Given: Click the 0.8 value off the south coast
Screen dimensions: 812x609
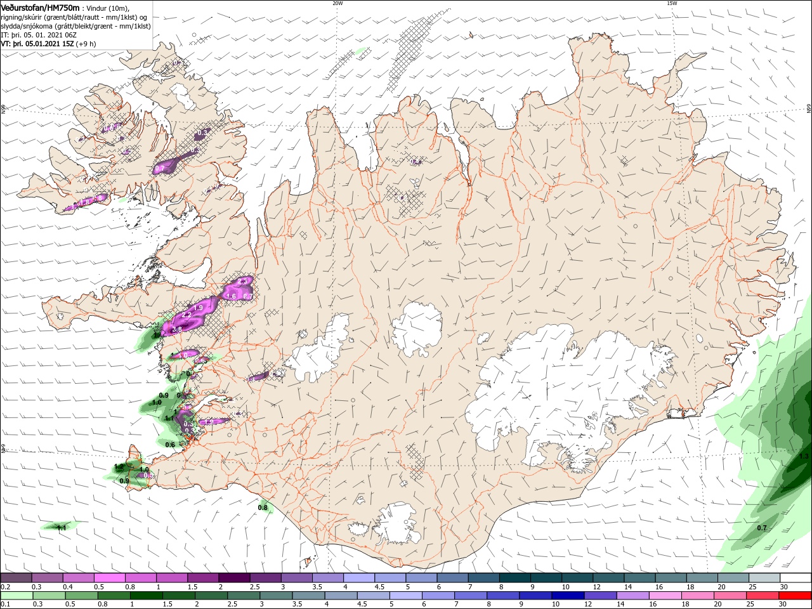Looking at the screenshot, I should [263, 507].
